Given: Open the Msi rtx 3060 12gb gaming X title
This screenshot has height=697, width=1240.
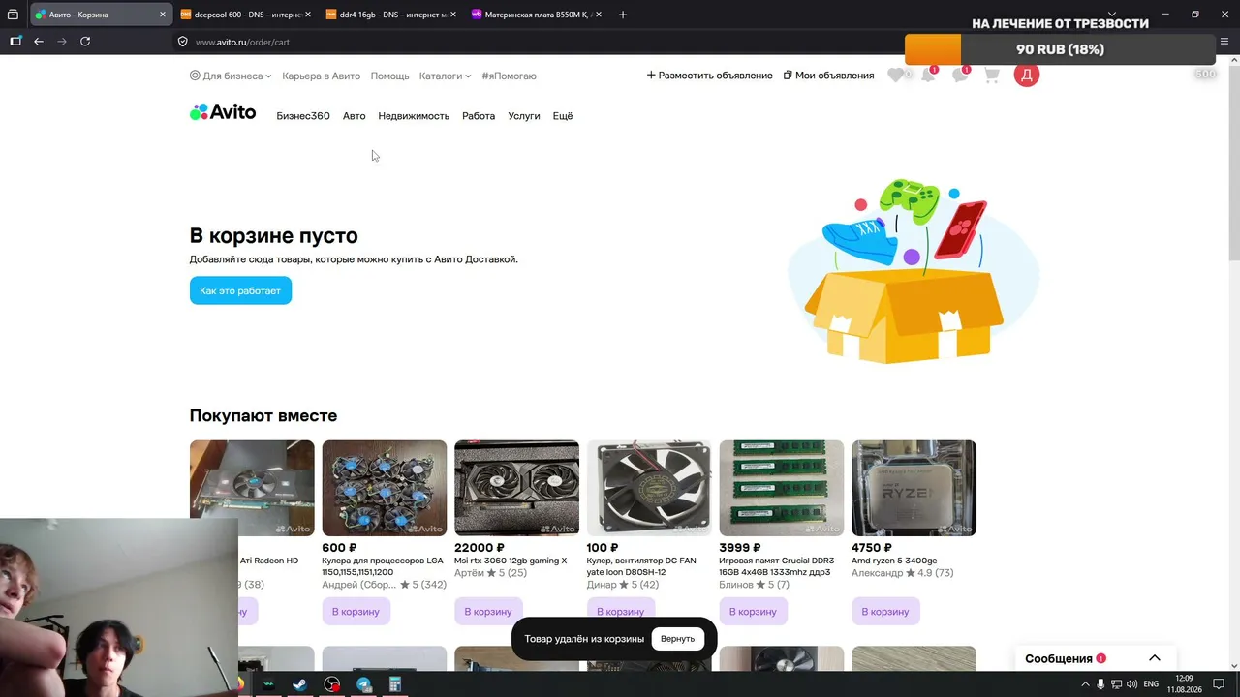Looking at the screenshot, I should (x=511, y=561).
